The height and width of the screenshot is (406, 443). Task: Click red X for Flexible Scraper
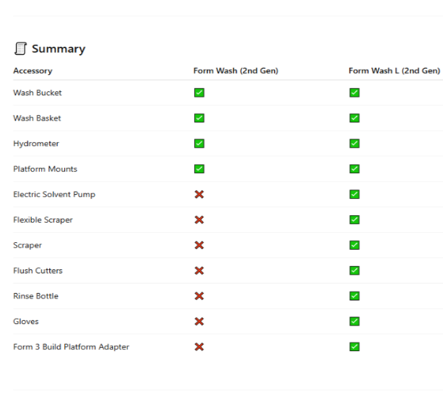(199, 220)
